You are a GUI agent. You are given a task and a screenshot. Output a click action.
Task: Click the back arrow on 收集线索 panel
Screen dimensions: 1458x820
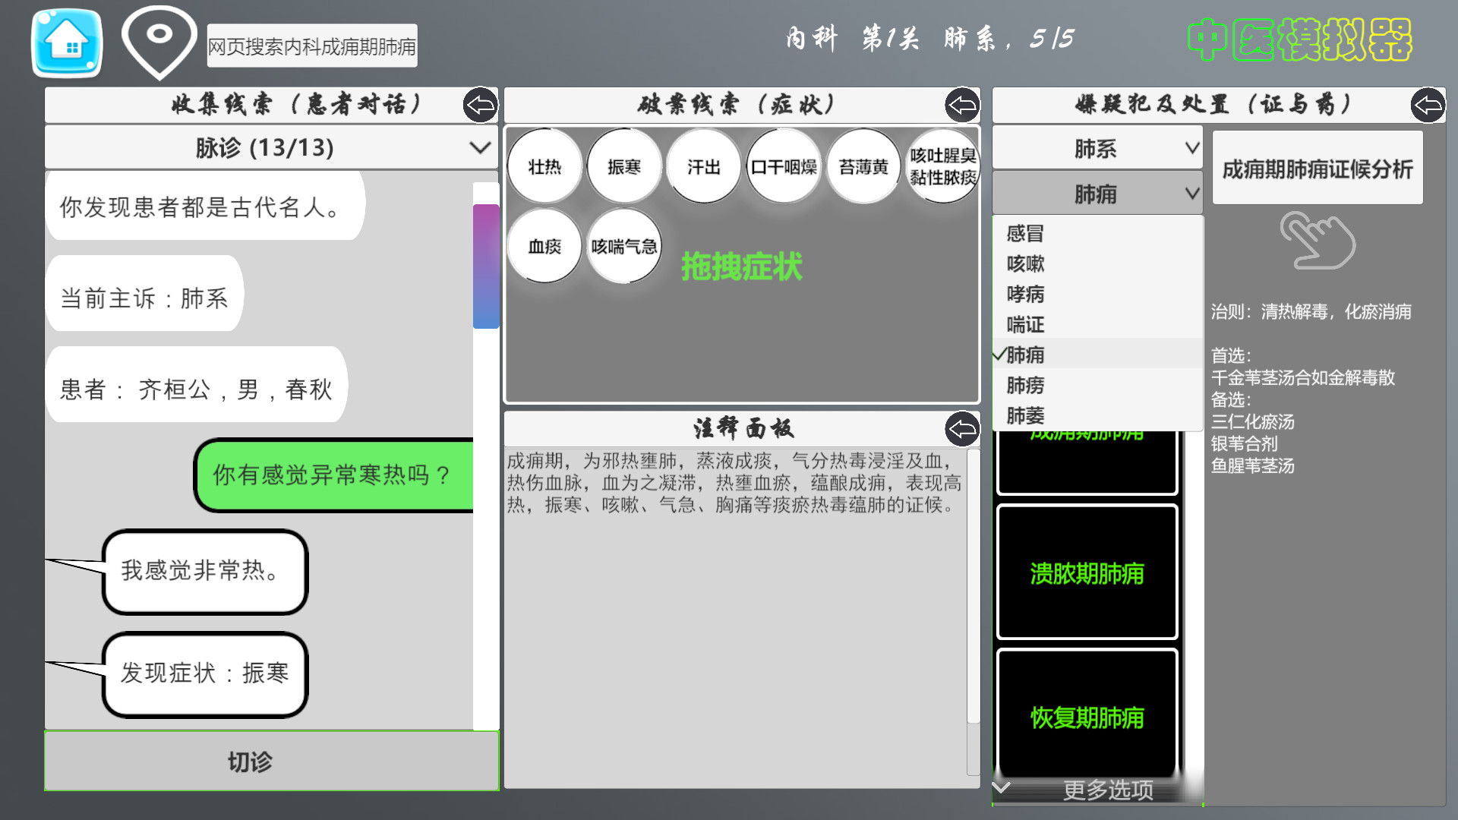click(x=480, y=106)
